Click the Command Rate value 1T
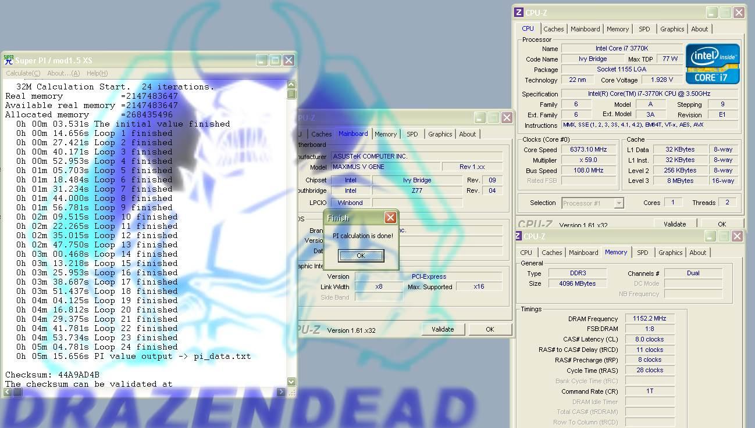The image size is (755, 428). (650, 391)
